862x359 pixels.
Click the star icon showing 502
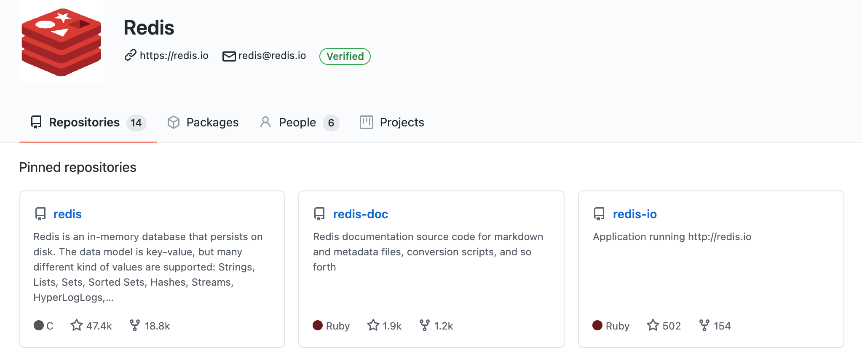click(x=653, y=325)
